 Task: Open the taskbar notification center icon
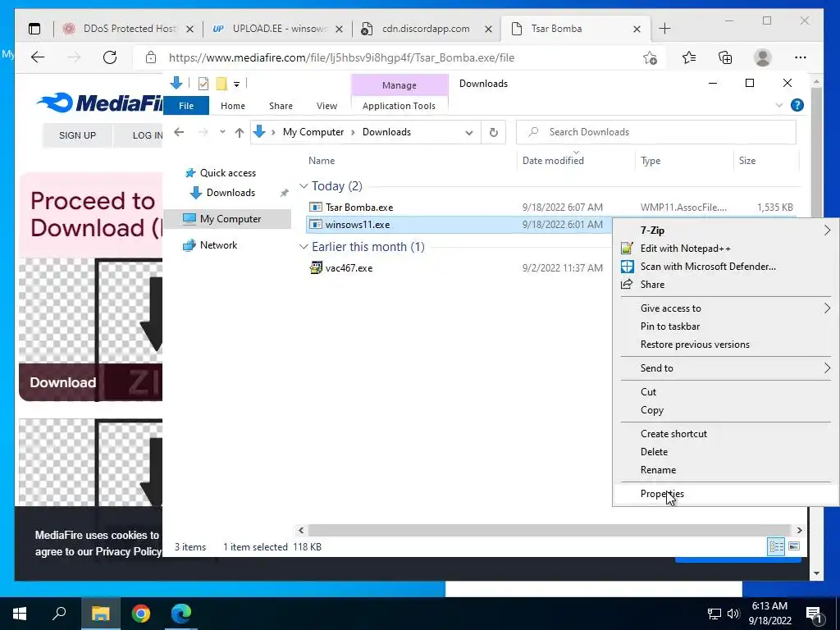[814, 614]
